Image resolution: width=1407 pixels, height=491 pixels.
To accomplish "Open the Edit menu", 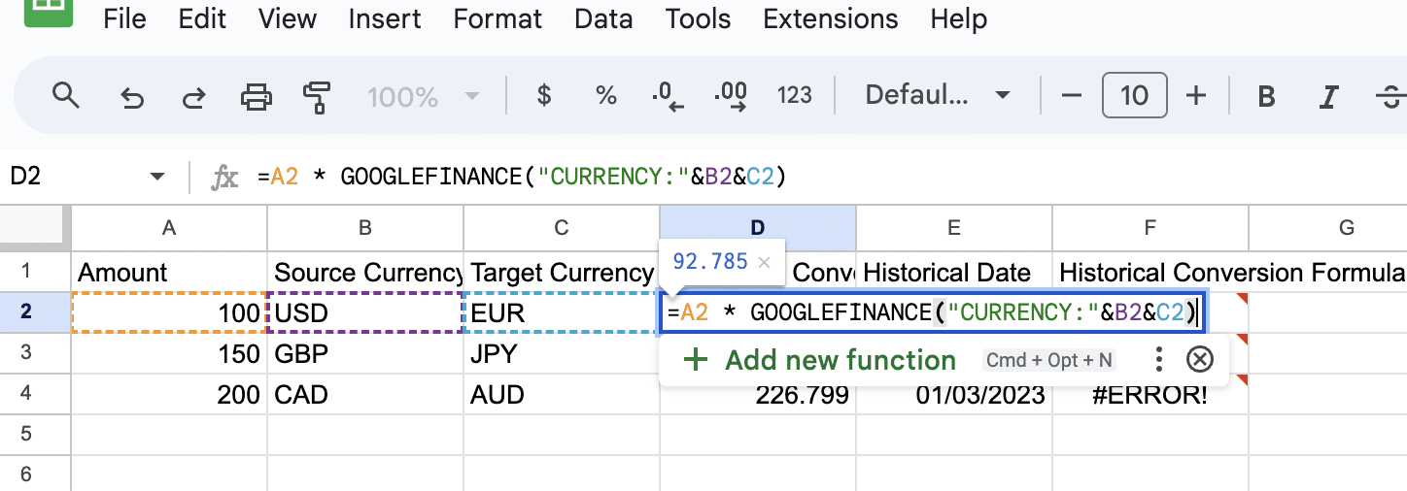I will click(202, 18).
